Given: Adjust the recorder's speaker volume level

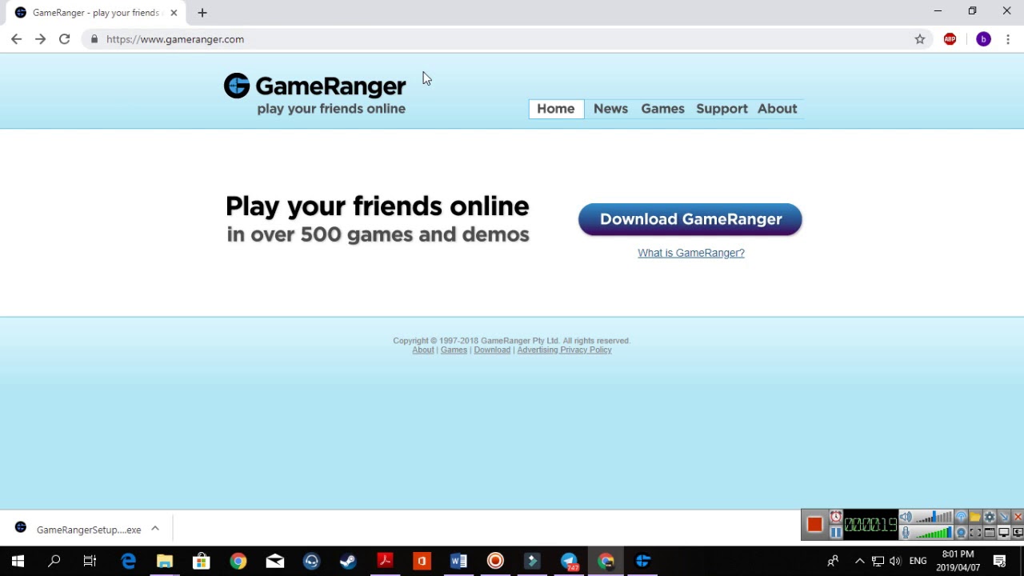Looking at the screenshot, I should 934,517.
